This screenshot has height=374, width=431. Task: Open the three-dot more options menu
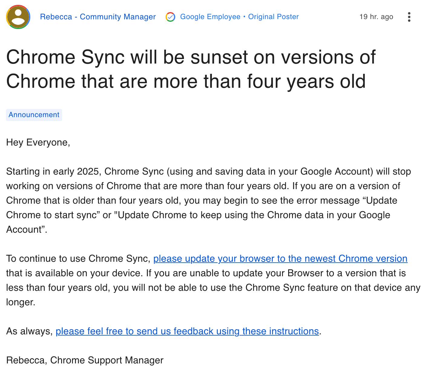pos(409,17)
